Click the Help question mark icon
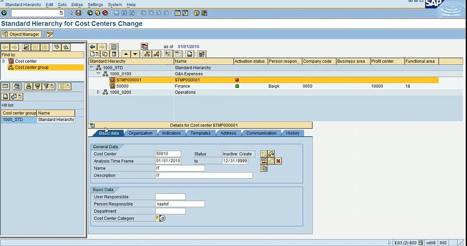 (197, 13)
